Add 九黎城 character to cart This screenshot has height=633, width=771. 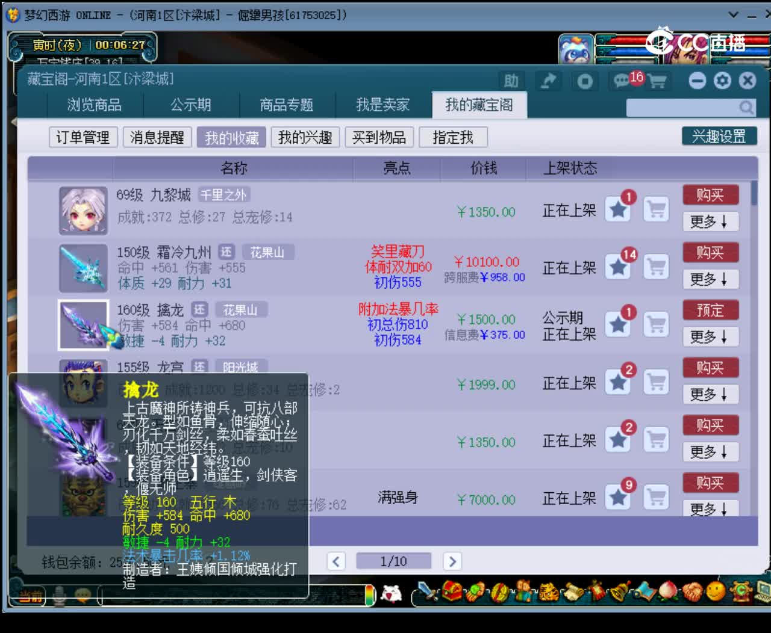click(656, 209)
